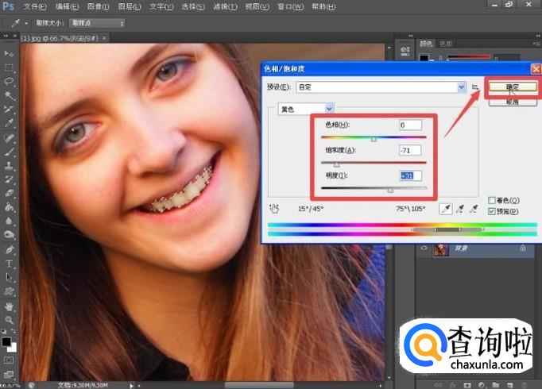This screenshot has width=542, height=389.
Task: Enable the 着色 (Colorize) checkbox
Action: pos(492,200)
